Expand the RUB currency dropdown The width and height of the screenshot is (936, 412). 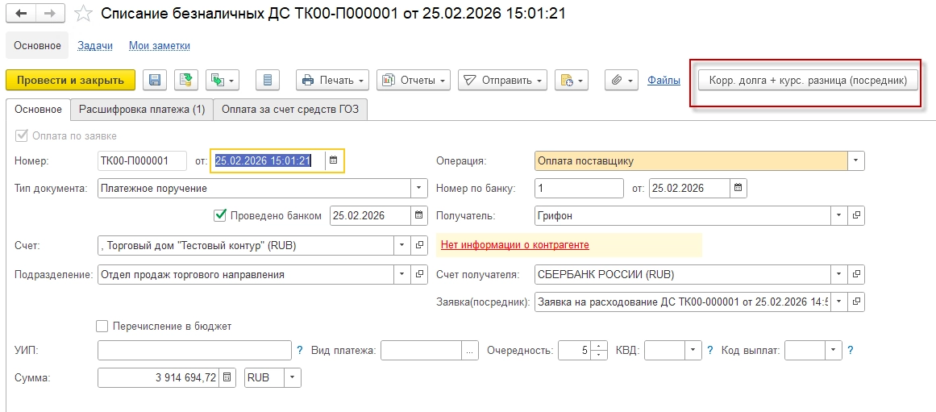pos(293,378)
